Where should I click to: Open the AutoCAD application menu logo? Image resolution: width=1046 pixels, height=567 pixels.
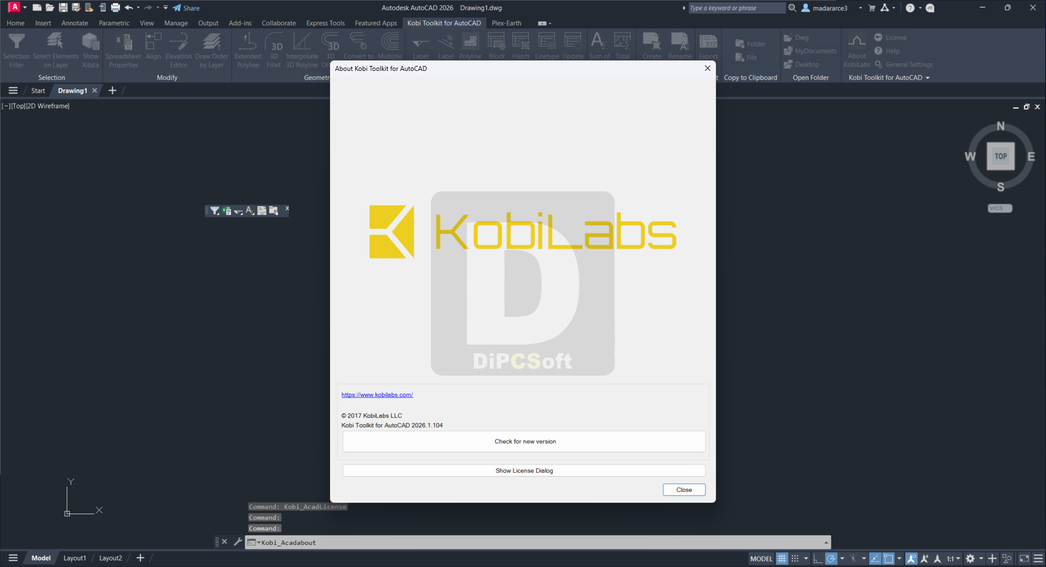pyautogui.click(x=15, y=8)
